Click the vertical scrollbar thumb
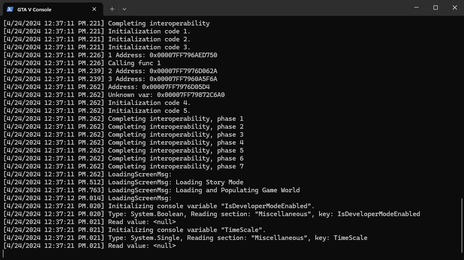The height and width of the screenshot is (260, 464). coord(461,225)
